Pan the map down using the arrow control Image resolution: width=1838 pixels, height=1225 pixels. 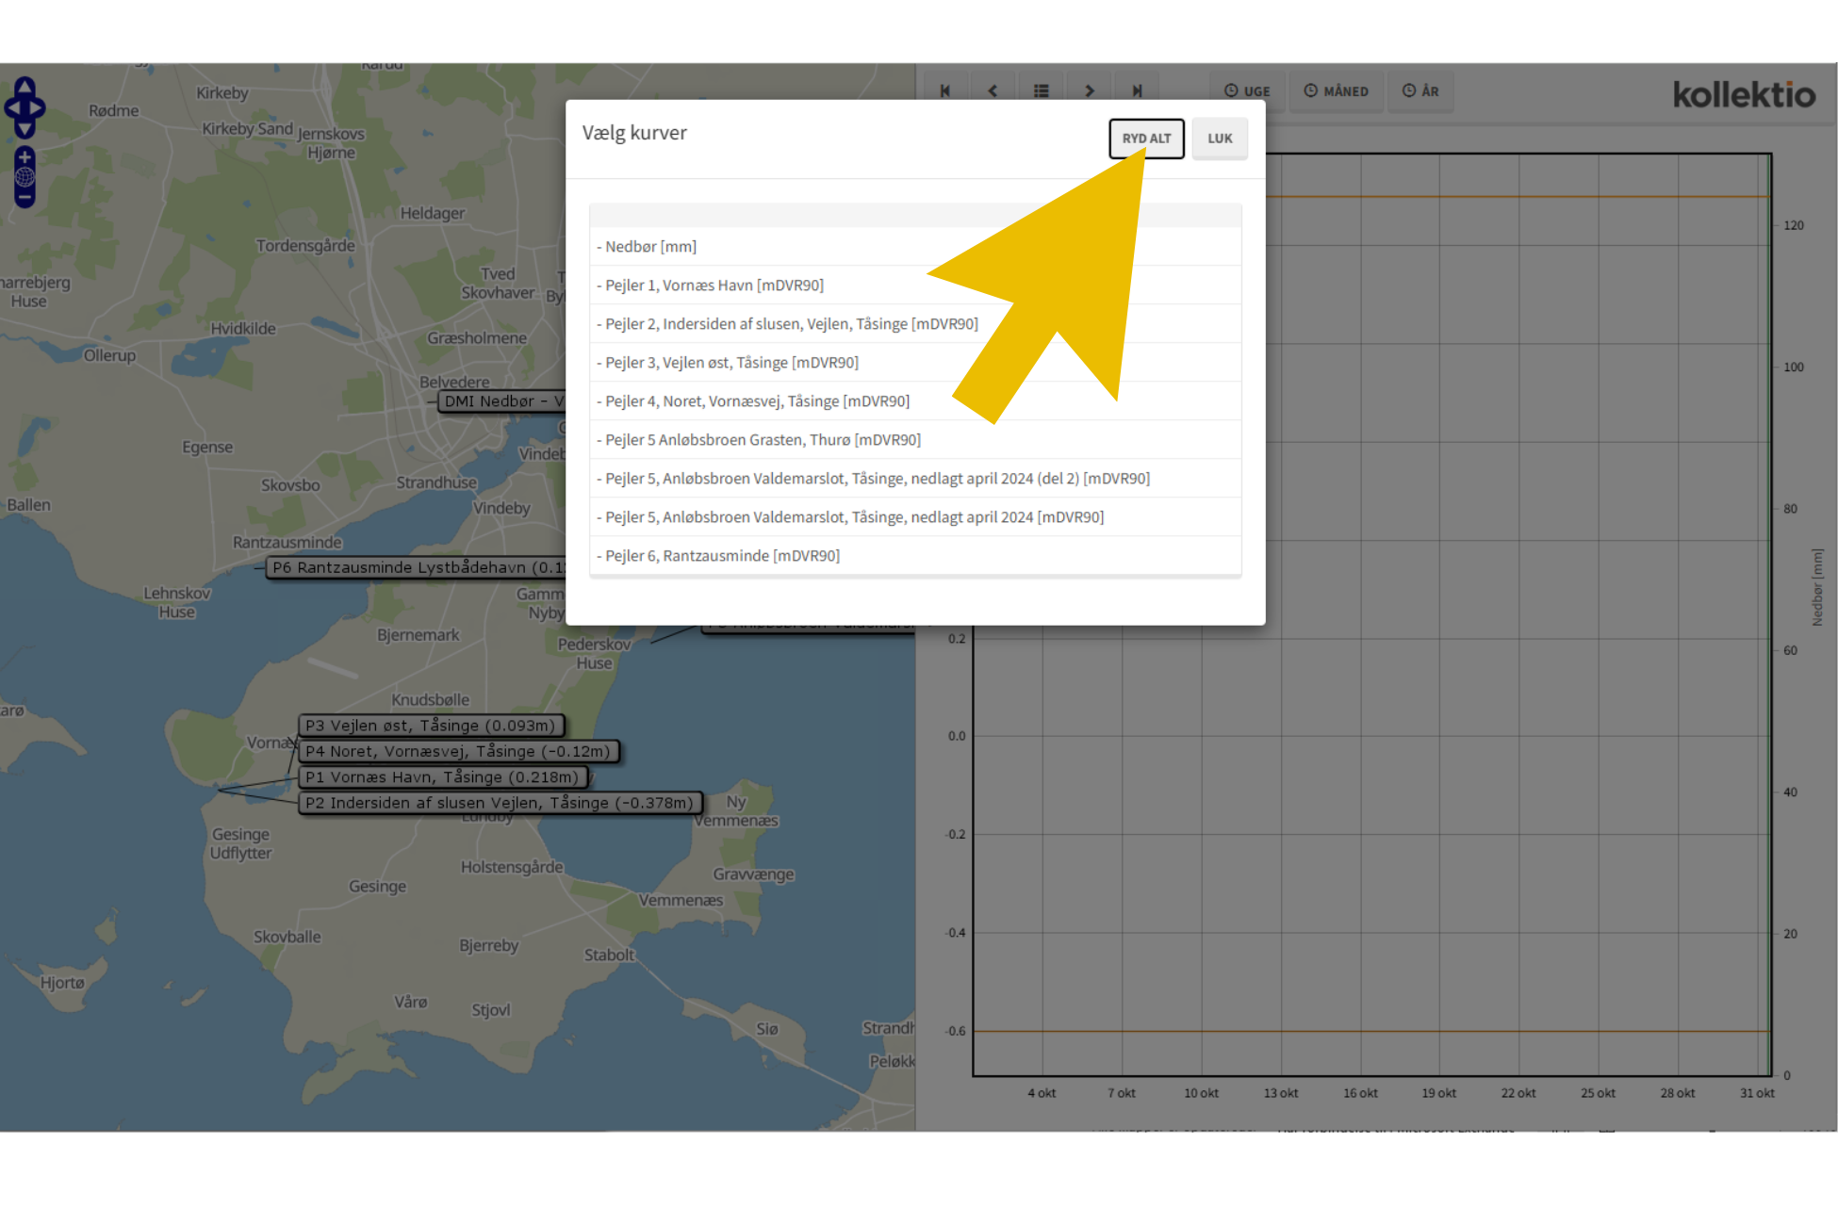(25, 128)
